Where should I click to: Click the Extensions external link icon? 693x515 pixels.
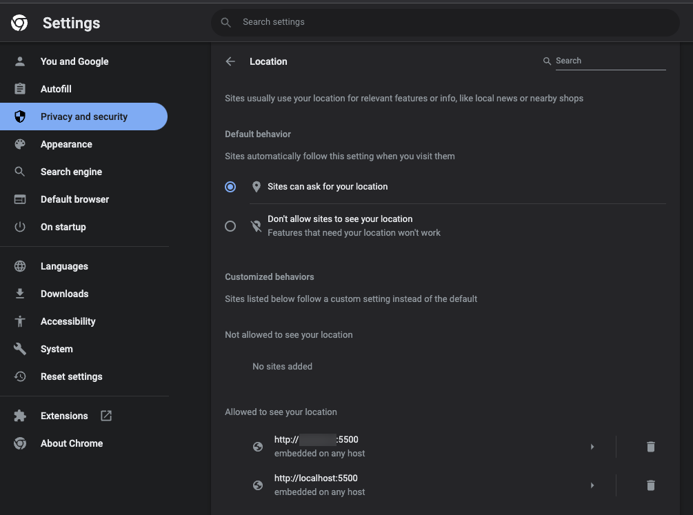click(x=106, y=416)
